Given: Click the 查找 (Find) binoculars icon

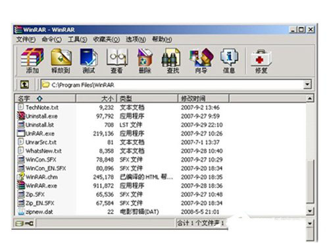Looking at the screenshot, I should [171, 57].
